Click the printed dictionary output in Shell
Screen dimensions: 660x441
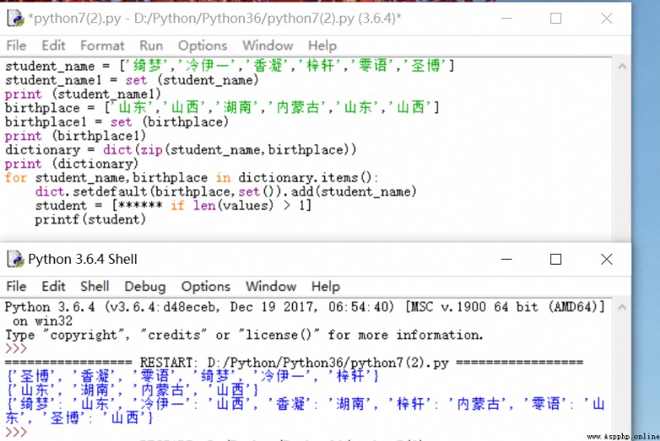(304, 411)
